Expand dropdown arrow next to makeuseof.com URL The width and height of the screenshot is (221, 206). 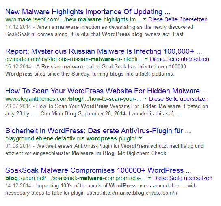click(x=145, y=19)
